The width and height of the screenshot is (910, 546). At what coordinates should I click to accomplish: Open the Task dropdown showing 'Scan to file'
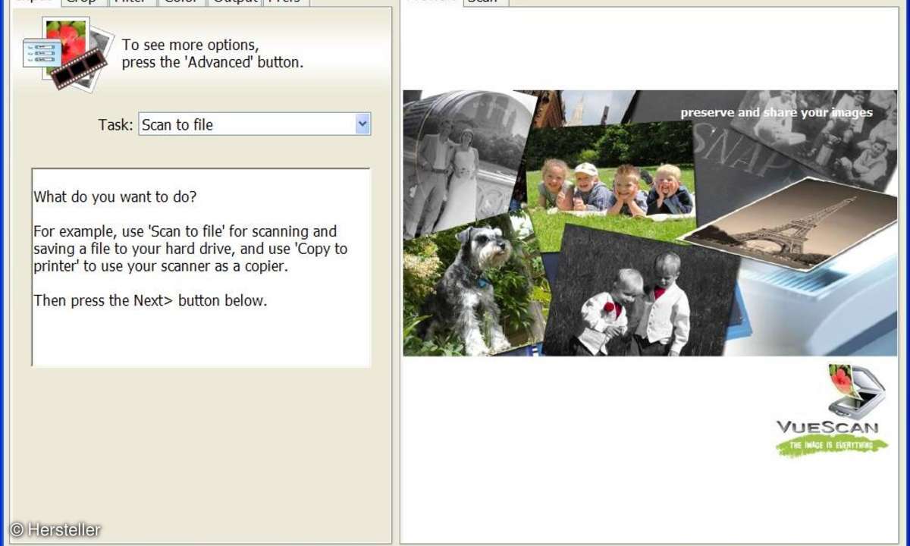(x=255, y=124)
